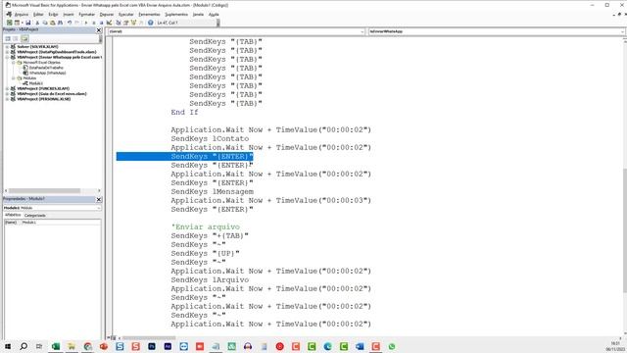Expand VBAProject (FUNCRES.XLAM) node
The width and height of the screenshot is (627, 353).
[7, 88]
